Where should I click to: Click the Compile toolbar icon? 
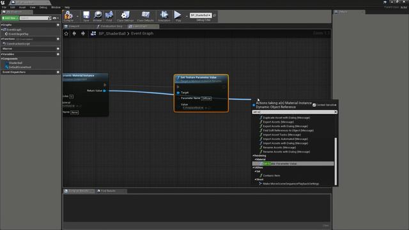tap(68, 15)
